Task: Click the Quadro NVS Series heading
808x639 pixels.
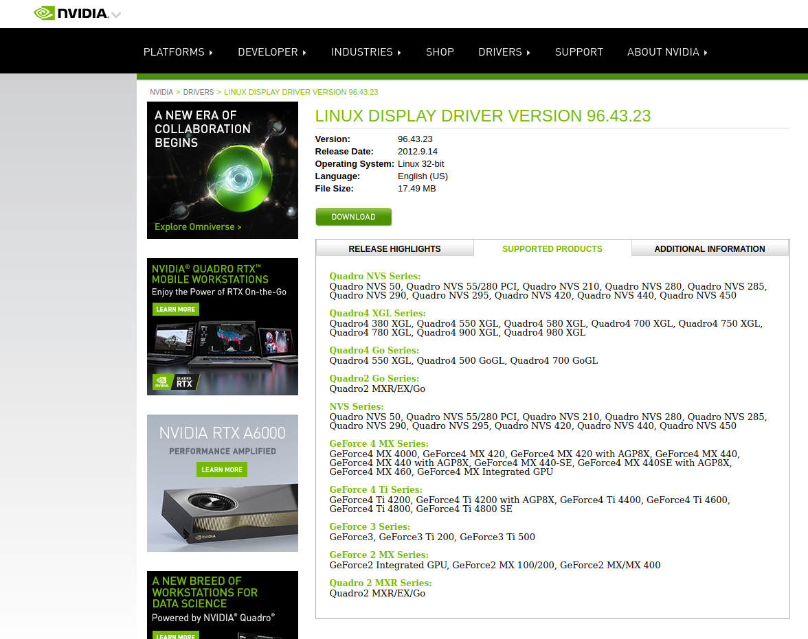Action: pyautogui.click(x=375, y=276)
